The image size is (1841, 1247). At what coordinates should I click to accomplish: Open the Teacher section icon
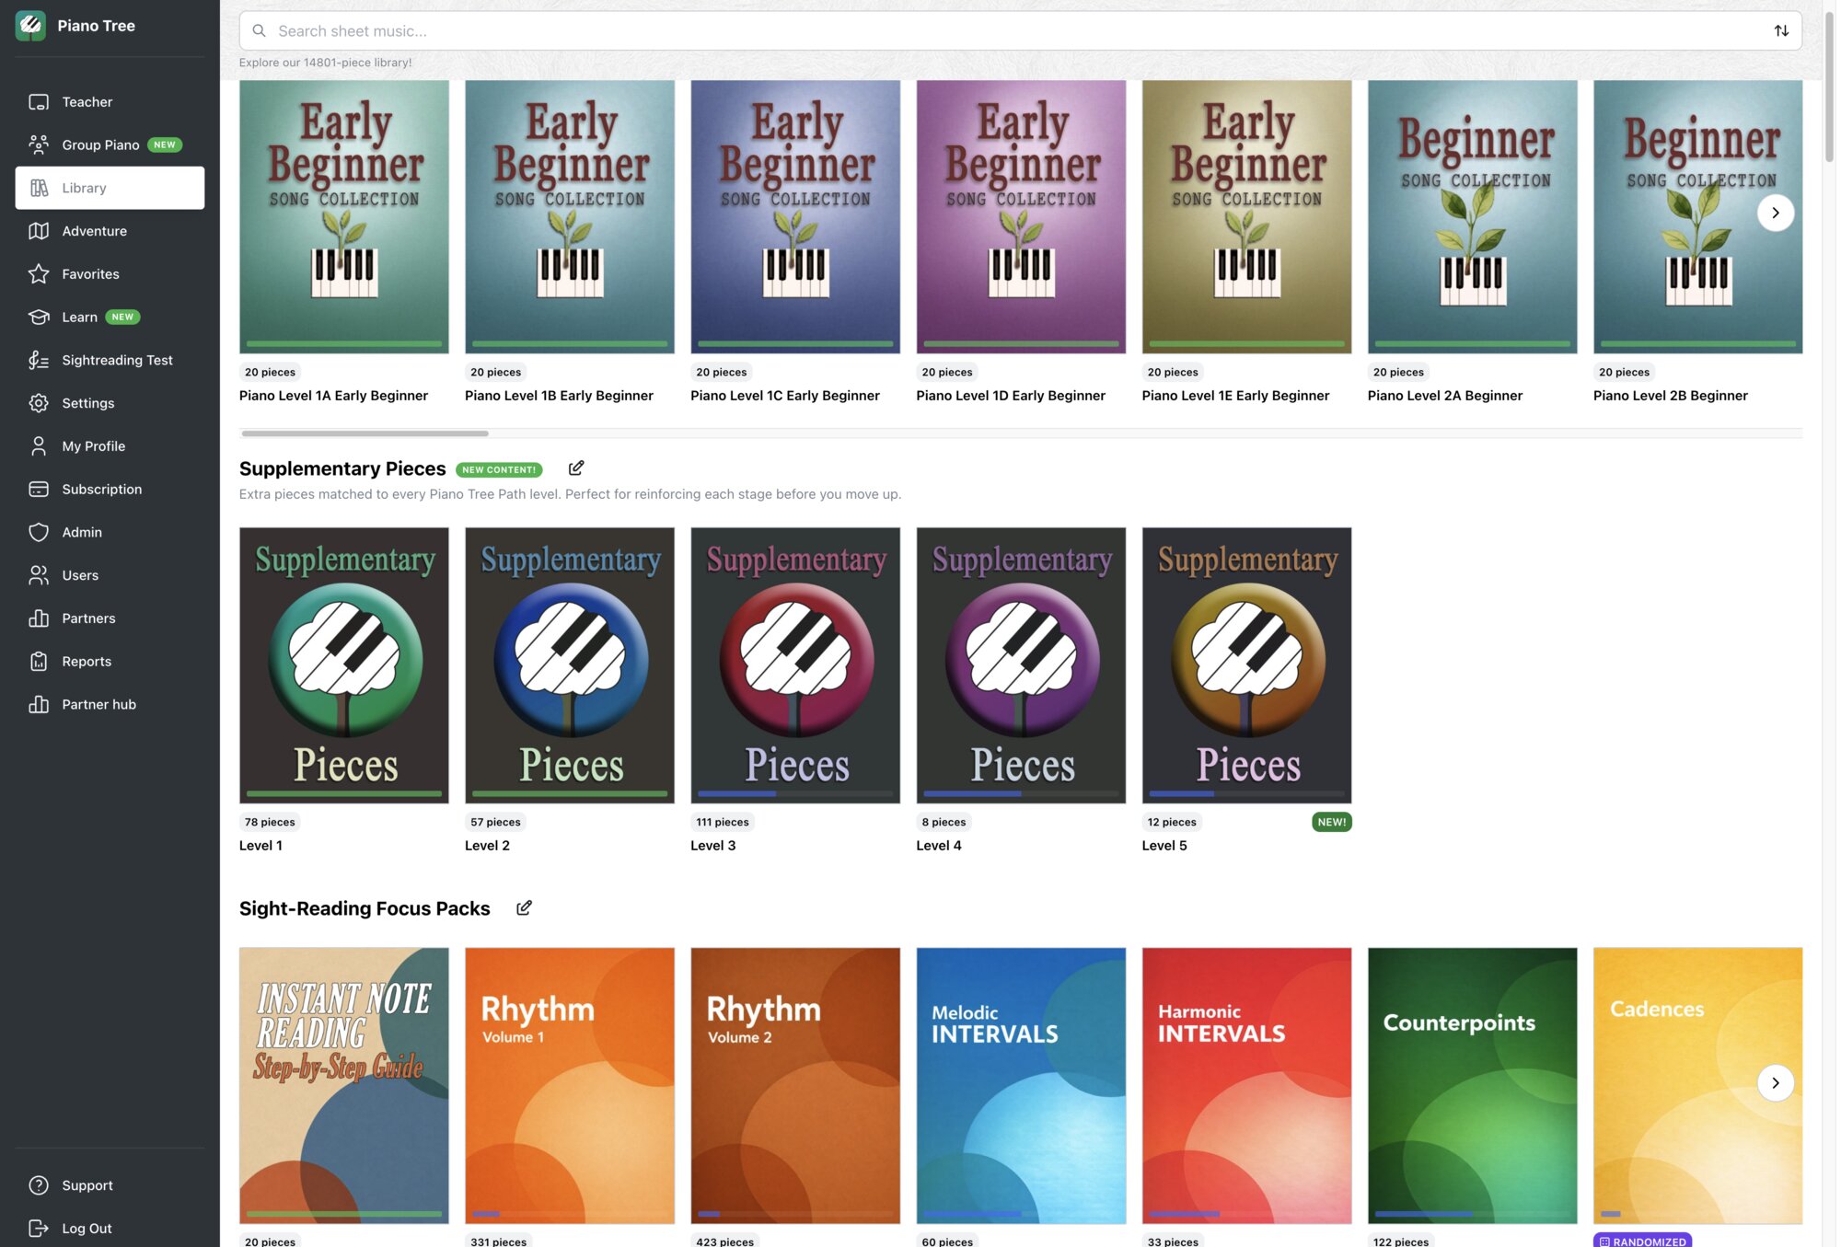coord(39,102)
